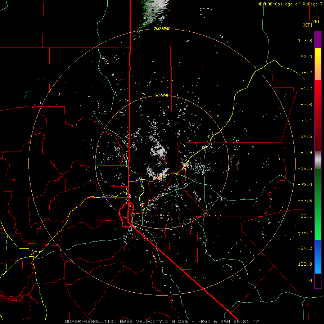Click the 50 NMI range ring label
This screenshot has height=324, width=324.
coord(162,95)
